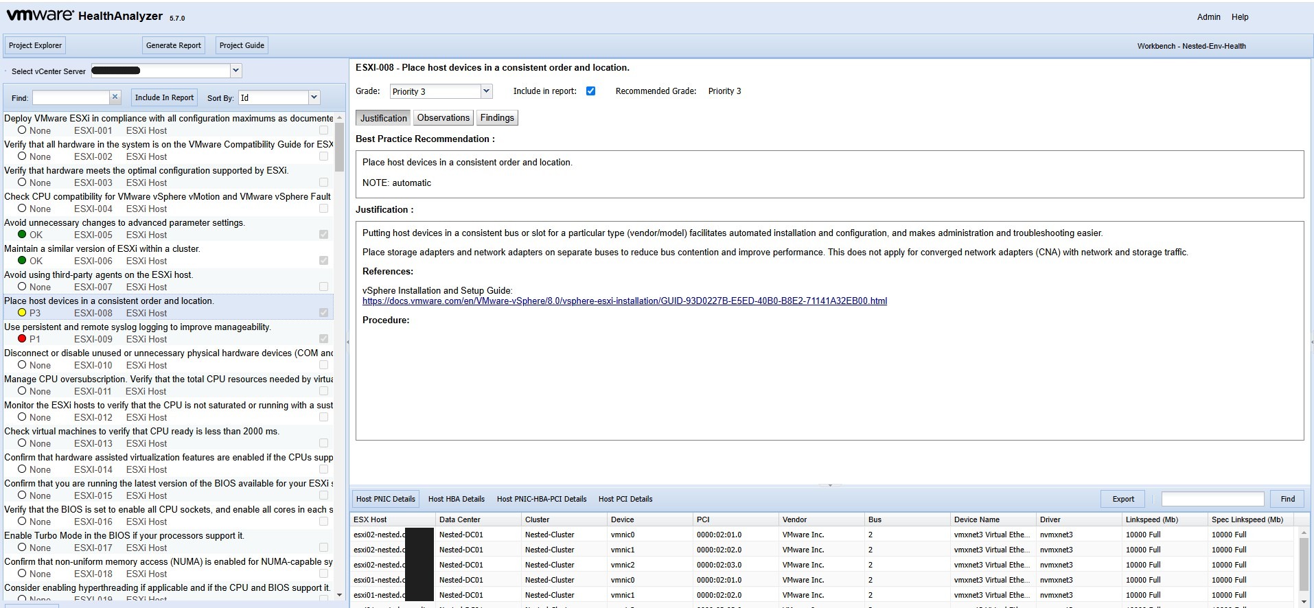Click the left Find input field
Viewport: 1314px width, 608px height.
pyautogui.click(x=71, y=97)
